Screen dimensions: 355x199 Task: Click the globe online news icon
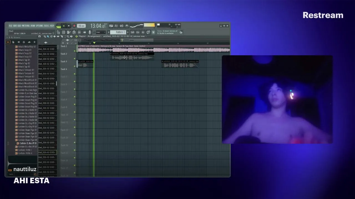pyautogui.click(x=181, y=32)
